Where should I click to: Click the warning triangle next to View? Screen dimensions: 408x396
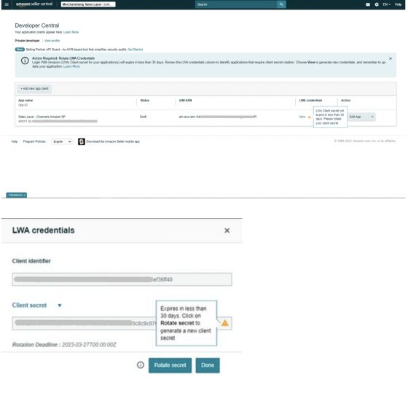point(309,117)
